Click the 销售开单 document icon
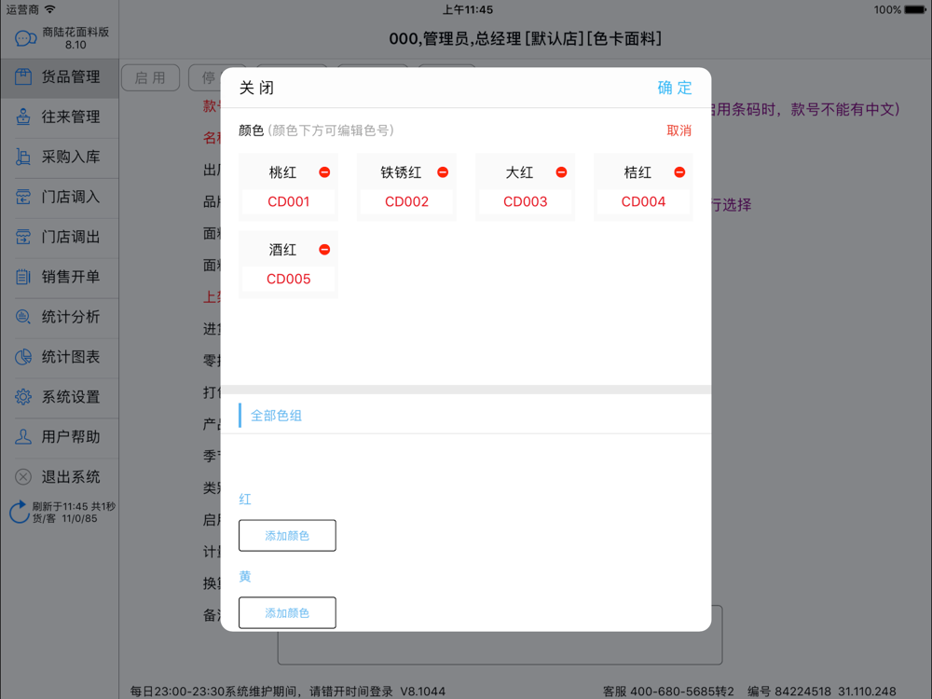The image size is (932, 699). point(23,277)
